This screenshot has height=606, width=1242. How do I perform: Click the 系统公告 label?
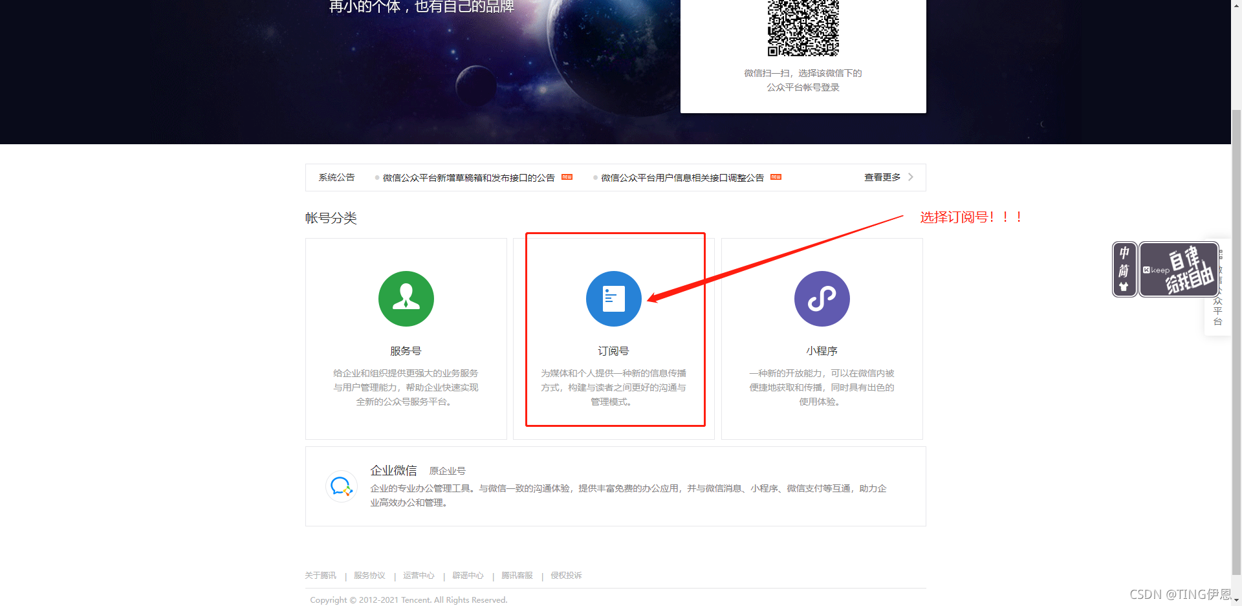click(336, 177)
